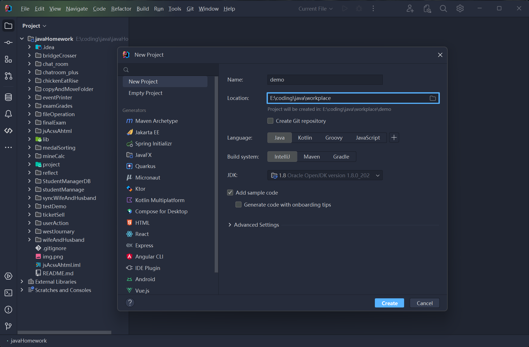Show more tool windows ellipsis
The image size is (529, 347).
(8, 147)
